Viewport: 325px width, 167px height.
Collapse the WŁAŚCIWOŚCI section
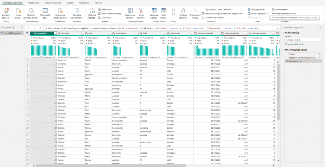(x=283, y=33)
